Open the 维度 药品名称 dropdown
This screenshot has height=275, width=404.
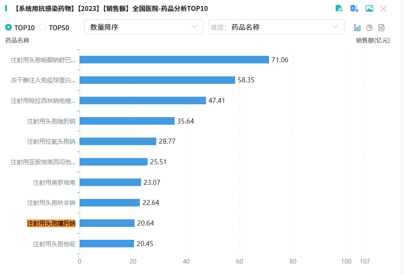point(276,27)
